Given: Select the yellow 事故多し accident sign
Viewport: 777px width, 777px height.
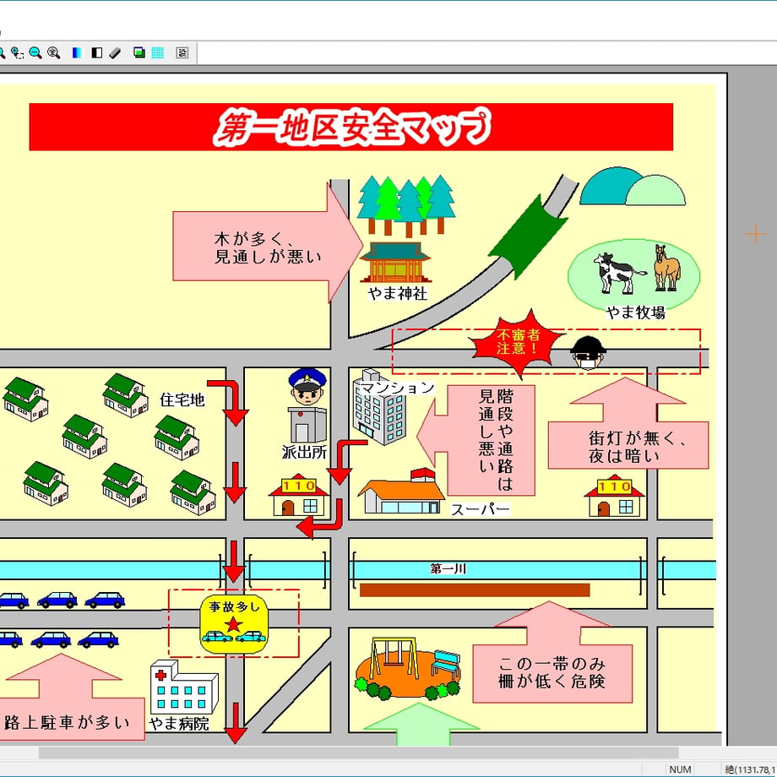Looking at the screenshot, I should (234, 624).
